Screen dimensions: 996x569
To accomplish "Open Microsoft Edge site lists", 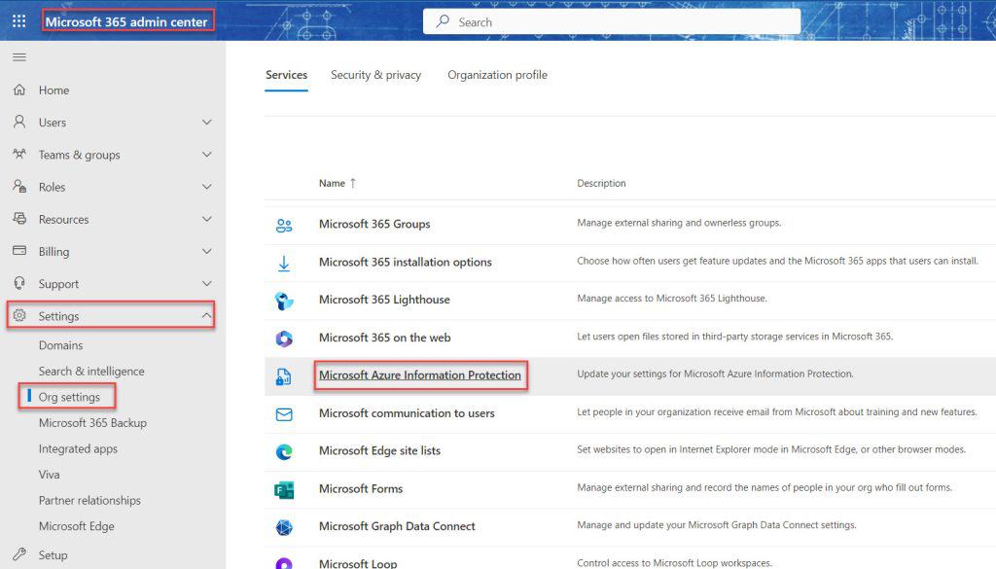I will pyautogui.click(x=380, y=451).
